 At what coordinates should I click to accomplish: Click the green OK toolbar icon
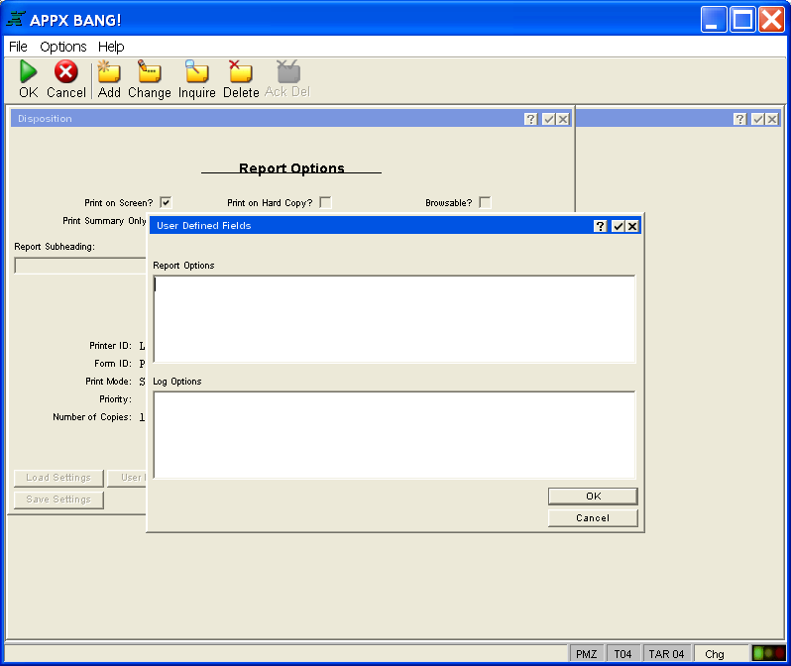click(28, 72)
